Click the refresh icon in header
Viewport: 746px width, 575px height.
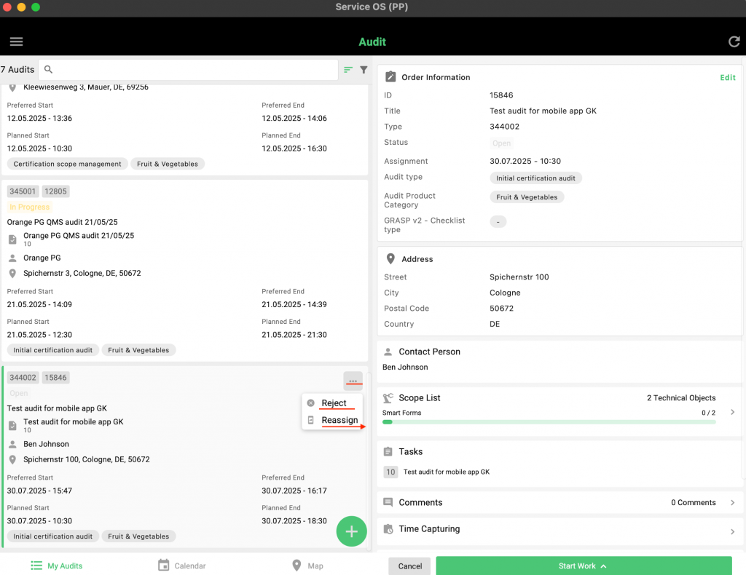coord(734,41)
